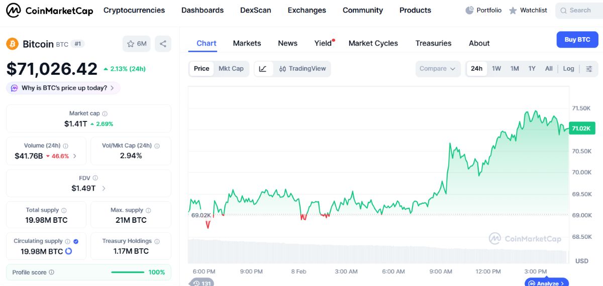Click the AI icon beside BTC question
This screenshot has height=286, width=603.
[x=15, y=88]
